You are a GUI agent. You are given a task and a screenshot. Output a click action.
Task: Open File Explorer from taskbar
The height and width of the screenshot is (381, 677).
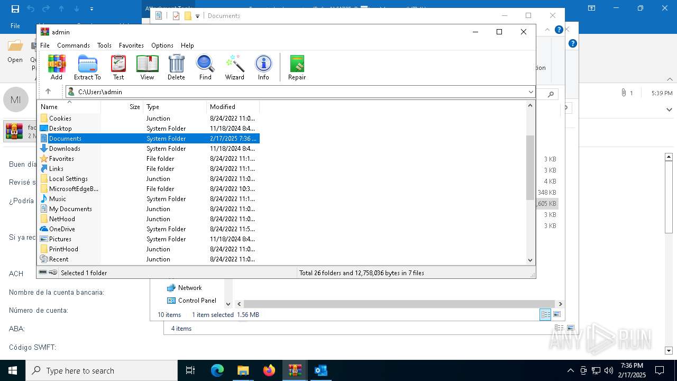click(243, 370)
